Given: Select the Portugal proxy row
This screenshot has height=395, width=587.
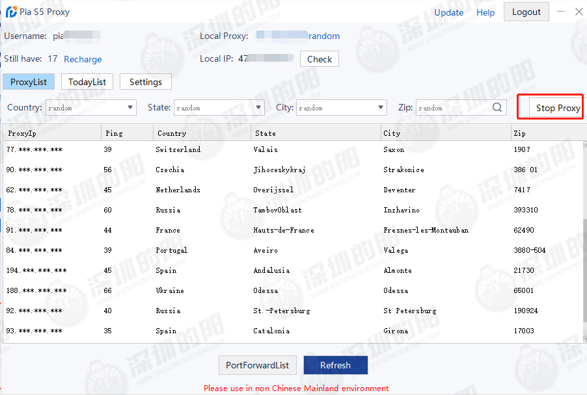Looking at the screenshot, I should pyautogui.click(x=293, y=250).
